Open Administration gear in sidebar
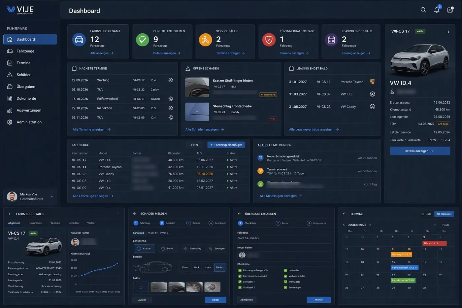 tap(10, 122)
